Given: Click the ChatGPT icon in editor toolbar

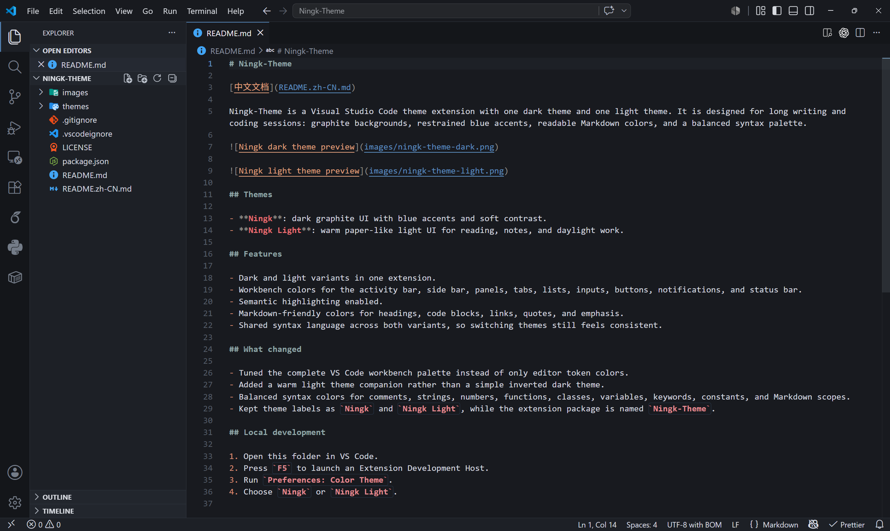Looking at the screenshot, I should (x=844, y=33).
